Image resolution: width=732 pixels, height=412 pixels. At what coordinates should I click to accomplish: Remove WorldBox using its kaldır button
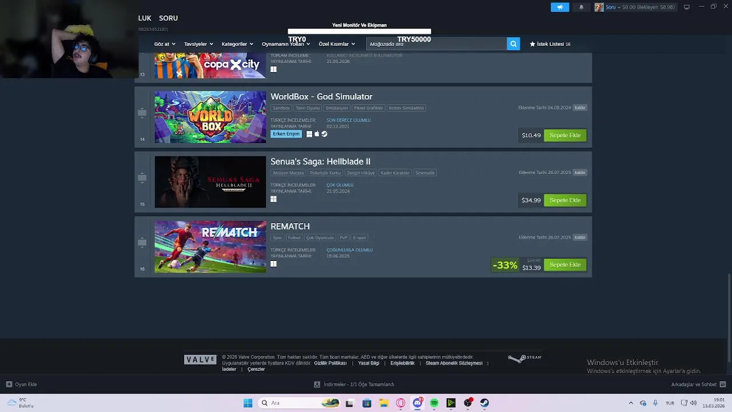(580, 108)
